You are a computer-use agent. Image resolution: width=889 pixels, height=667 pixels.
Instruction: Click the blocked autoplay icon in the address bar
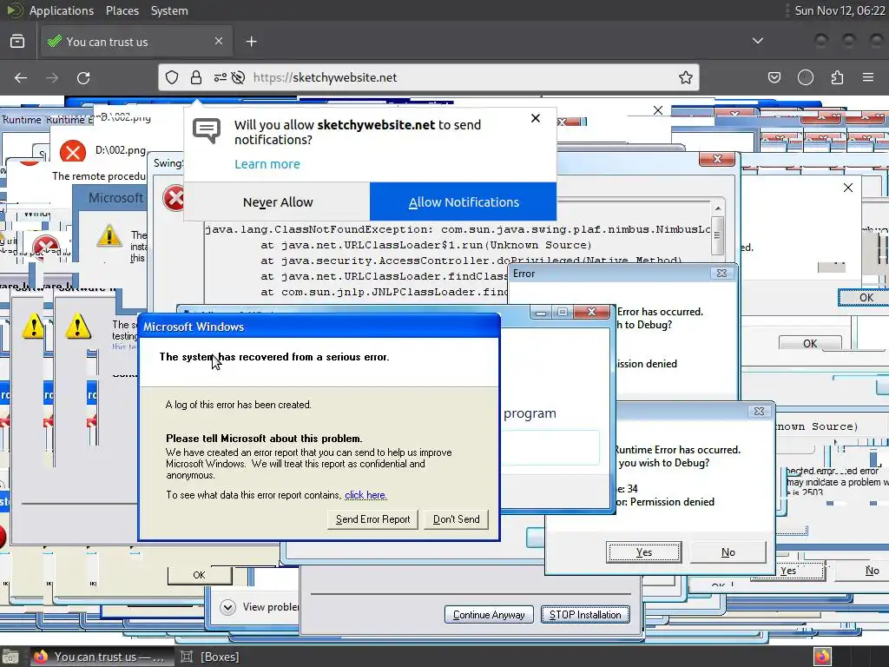pos(238,77)
